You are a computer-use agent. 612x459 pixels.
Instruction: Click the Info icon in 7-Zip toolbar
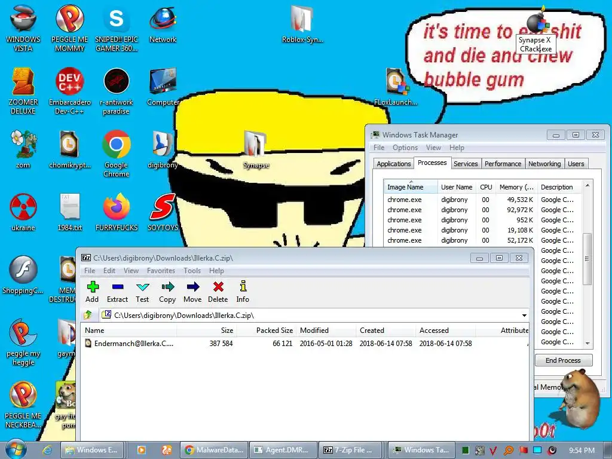click(x=243, y=292)
